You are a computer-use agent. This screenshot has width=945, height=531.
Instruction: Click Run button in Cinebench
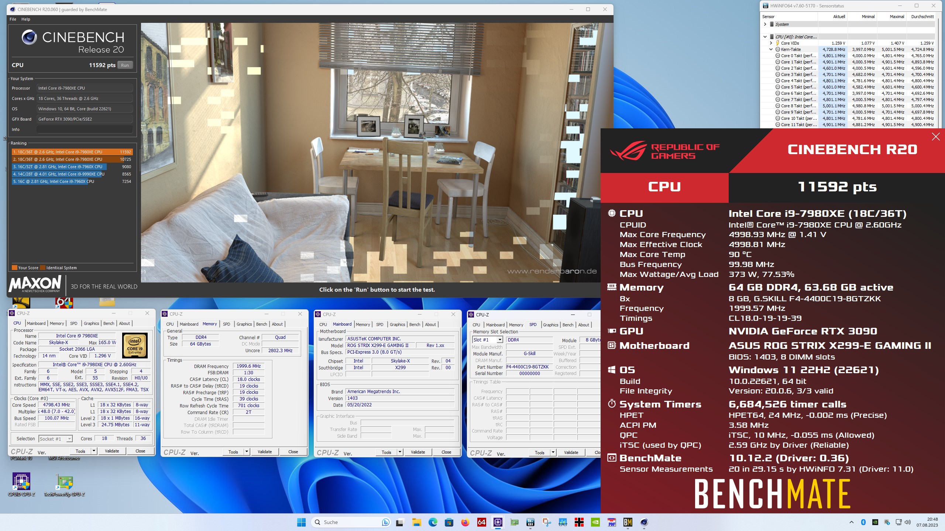(125, 65)
